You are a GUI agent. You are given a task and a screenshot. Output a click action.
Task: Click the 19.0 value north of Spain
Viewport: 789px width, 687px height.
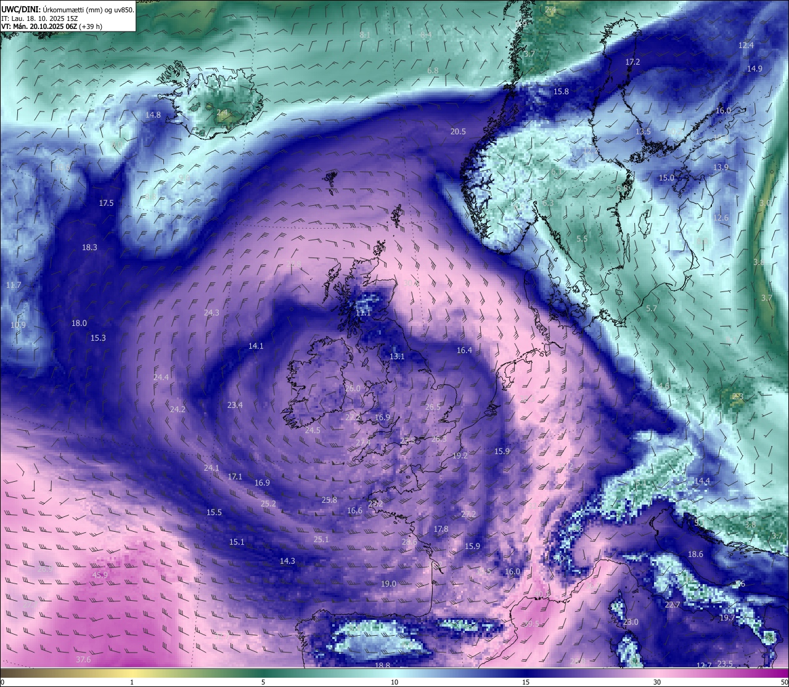coord(388,583)
